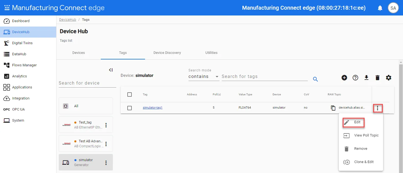Select View Poll Topic menu entry
The width and height of the screenshot is (403, 173).
click(361, 135)
